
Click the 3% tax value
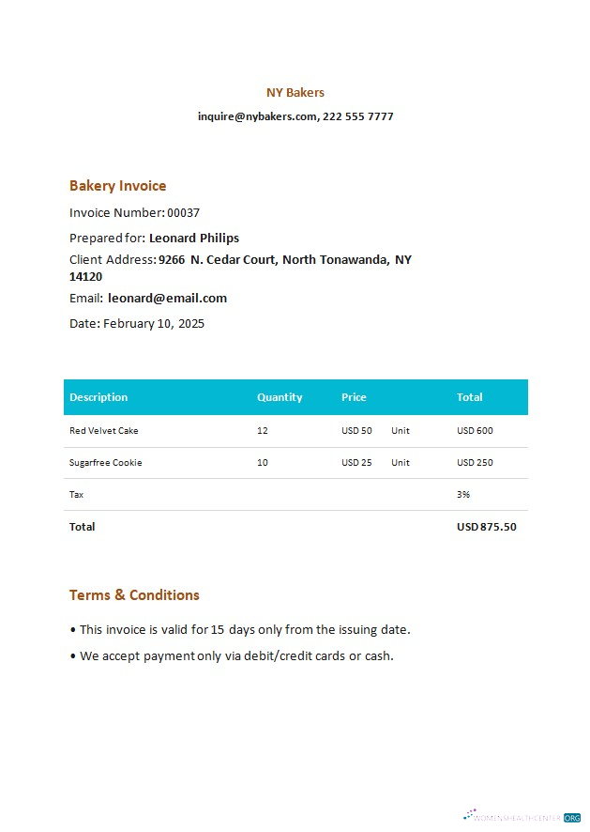pyautogui.click(x=463, y=495)
